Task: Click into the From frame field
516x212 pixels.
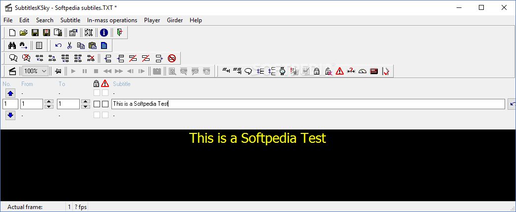Action: click(x=32, y=104)
